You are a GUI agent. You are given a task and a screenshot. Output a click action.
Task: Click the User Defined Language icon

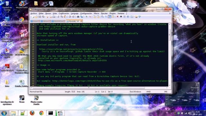[113, 17]
